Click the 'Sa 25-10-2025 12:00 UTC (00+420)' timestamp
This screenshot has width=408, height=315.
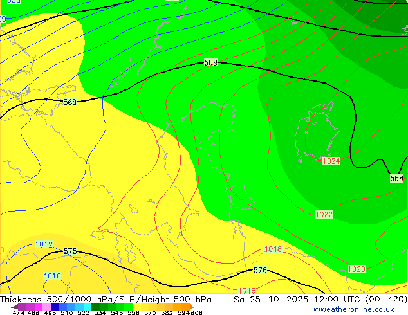(320, 300)
